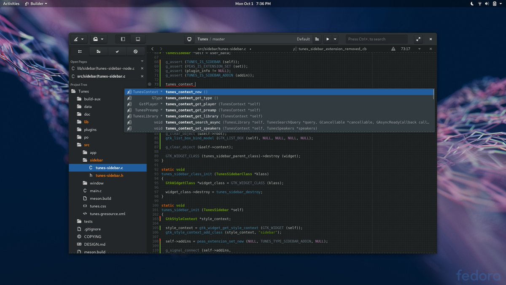Image resolution: width=506 pixels, height=285 pixels.
Task: Open the workspace menu next to pencil button
Action: 98,39
